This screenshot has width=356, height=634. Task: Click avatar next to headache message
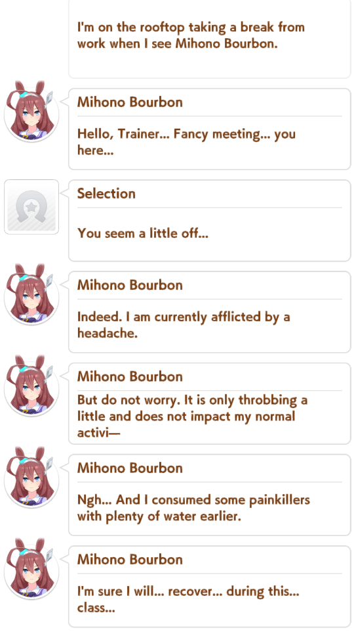coord(31,294)
